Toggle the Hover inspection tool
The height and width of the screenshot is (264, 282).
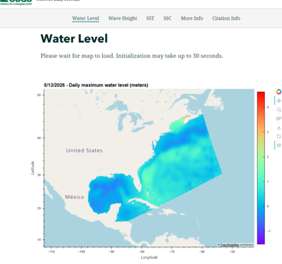click(279, 146)
